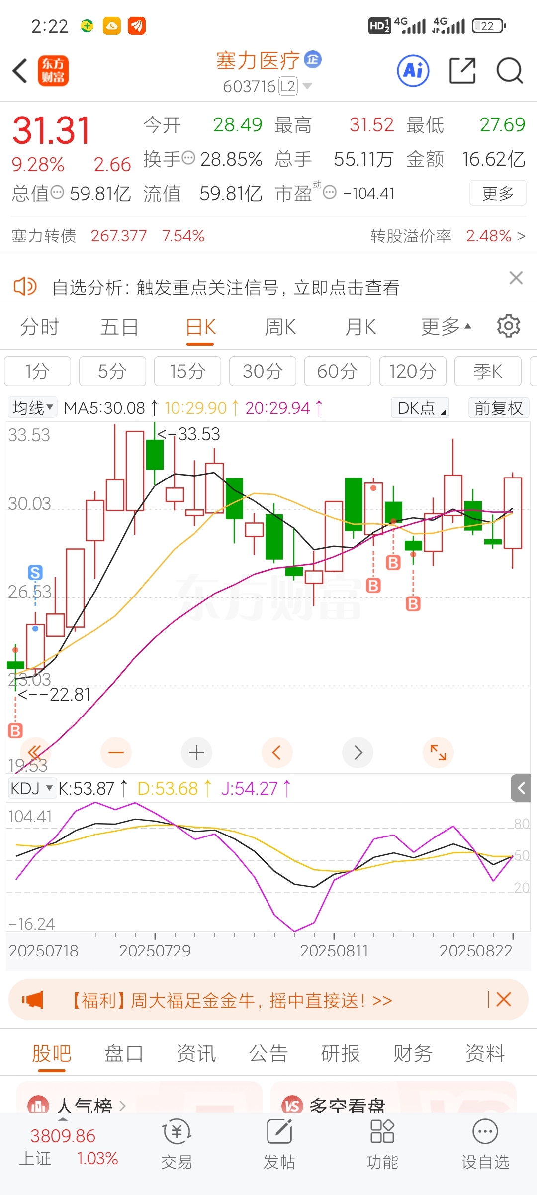Tap the enterprise 企 badge icon
This screenshot has height=1195, width=537.
313,59
